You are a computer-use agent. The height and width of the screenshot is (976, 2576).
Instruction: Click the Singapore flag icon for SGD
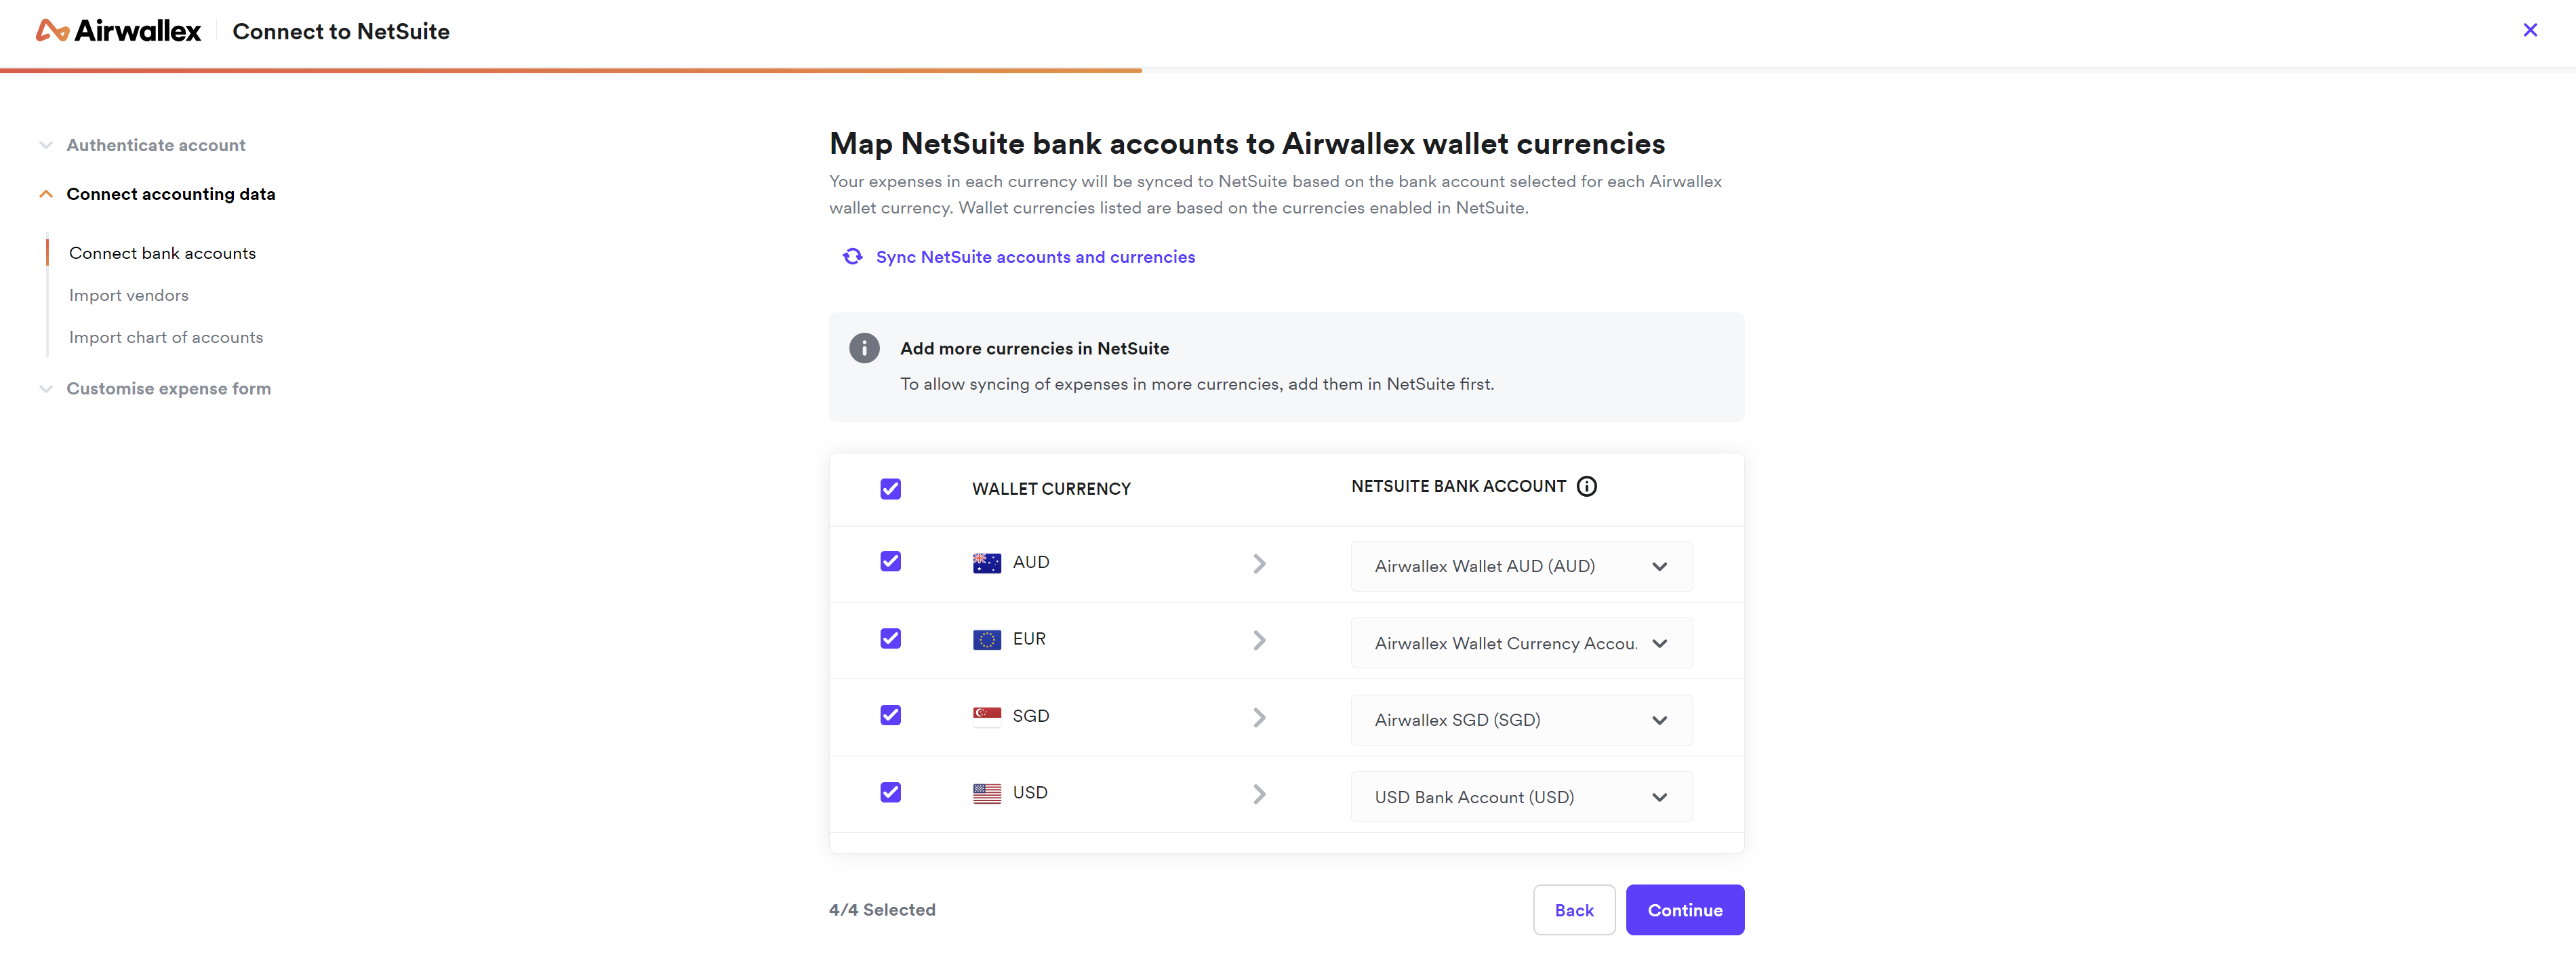click(986, 716)
